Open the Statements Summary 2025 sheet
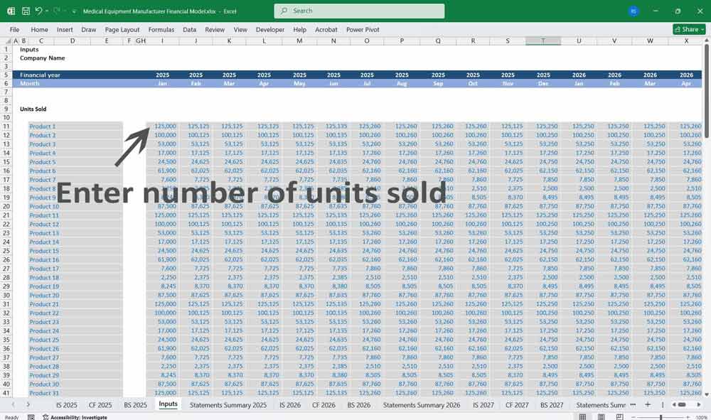The height and width of the screenshot is (420, 711). [x=228, y=404]
